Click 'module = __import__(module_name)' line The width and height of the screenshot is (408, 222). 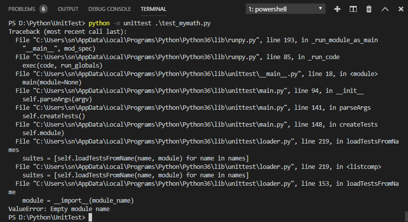pos(78,201)
